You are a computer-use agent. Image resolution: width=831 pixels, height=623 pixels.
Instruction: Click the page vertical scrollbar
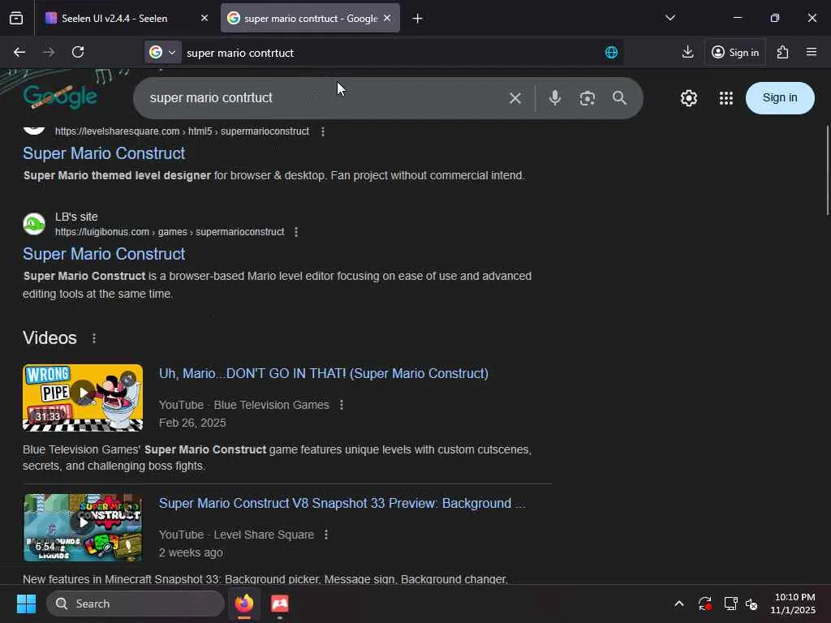coord(827,170)
